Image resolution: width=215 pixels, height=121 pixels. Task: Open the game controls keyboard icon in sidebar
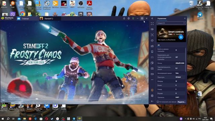(152, 46)
